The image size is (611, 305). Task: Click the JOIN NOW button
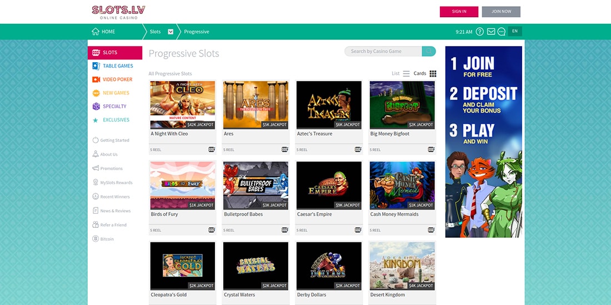point(501,12)
